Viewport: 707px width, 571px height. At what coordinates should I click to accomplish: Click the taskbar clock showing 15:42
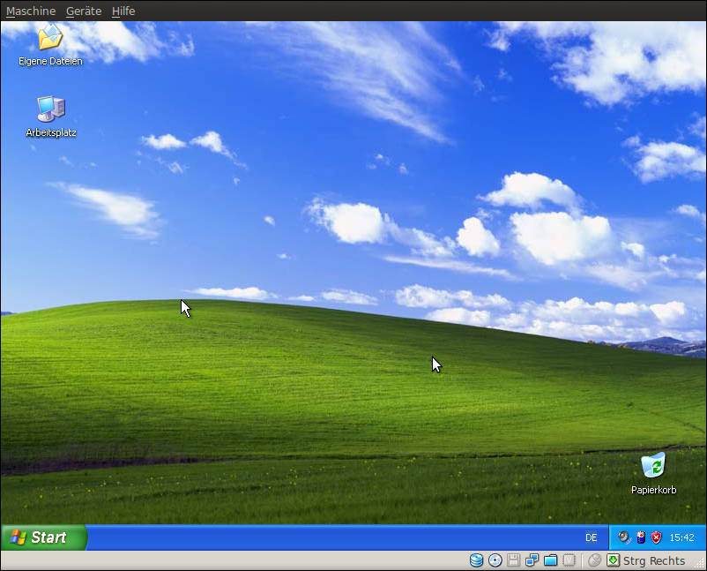coord(681,537)
